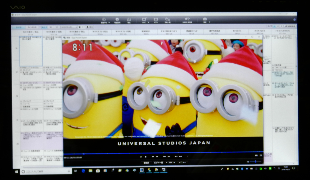Launch the Edge browser from the taskbar
The image size is (310, 180).
(x=83, y=171)
